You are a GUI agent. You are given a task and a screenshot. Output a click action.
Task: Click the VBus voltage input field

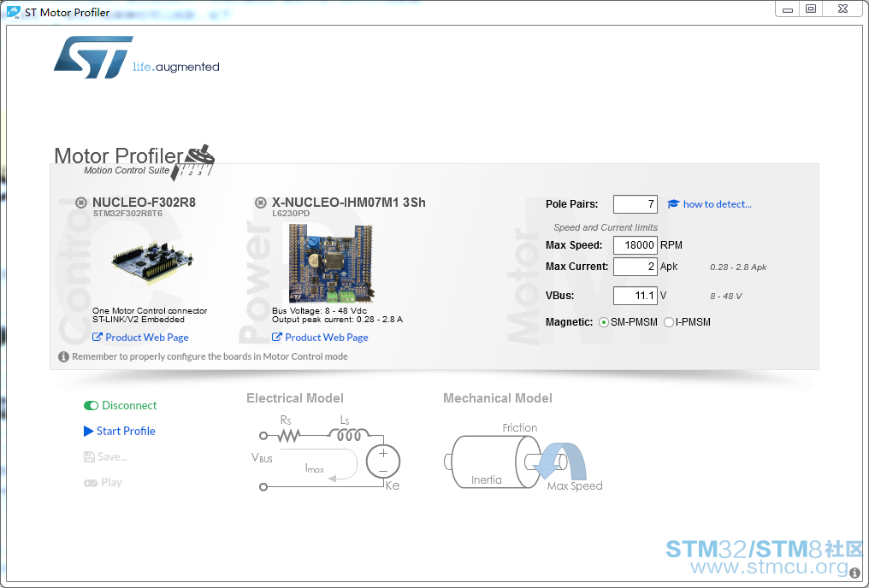point(635,296)
